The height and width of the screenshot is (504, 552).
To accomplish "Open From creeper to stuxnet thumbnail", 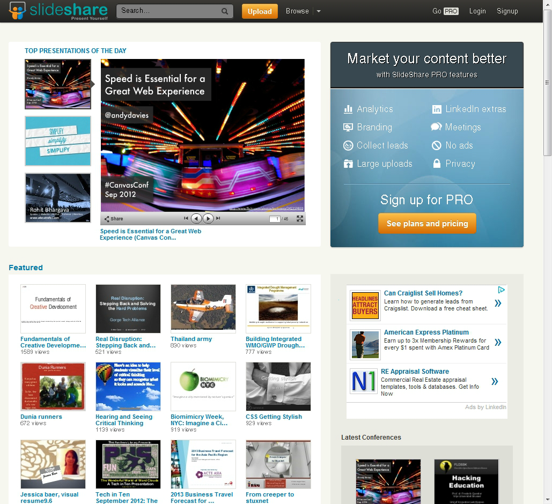I will point(278,464).
